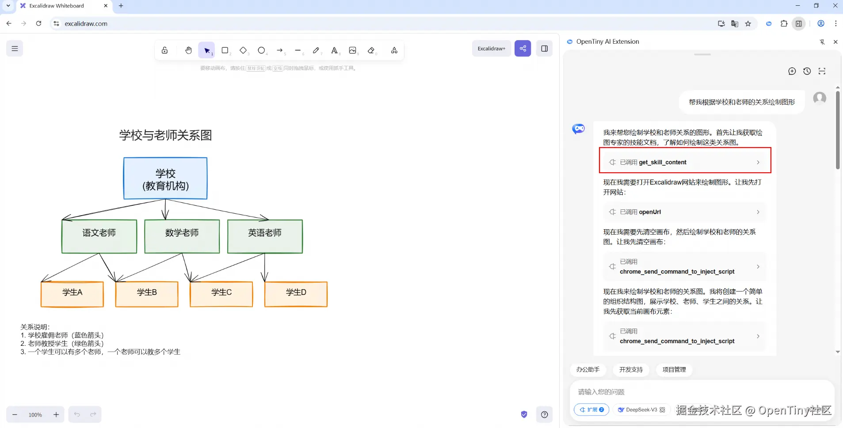
Task: Click the Excalidraw+ button
Action: point(492,49)
